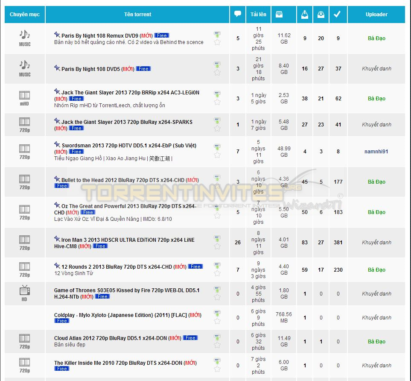Open Game of Thrones S03E05 Kissed by Fire
Image resolution: width=411 pixels, height=381 pixels.
point(127,293)
